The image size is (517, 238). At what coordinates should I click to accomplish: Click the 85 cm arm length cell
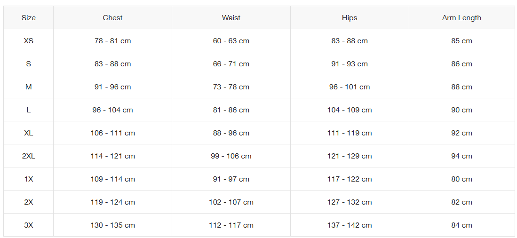tap(461, 41)
